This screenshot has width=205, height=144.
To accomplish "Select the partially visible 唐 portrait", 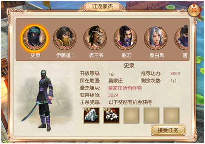I will pyautogui.click(x=181, y=38).
